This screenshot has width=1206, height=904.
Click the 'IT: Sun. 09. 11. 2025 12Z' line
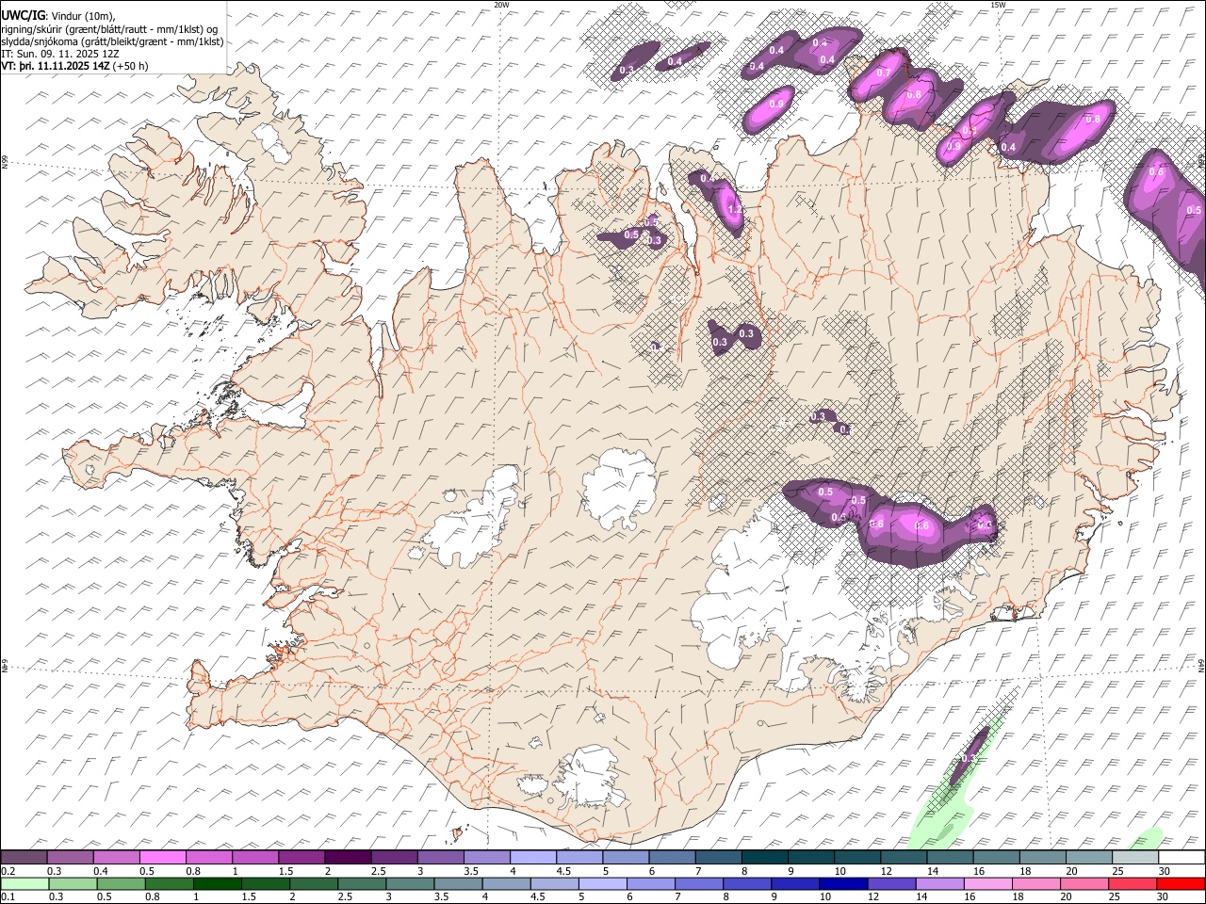(x=60, y=54)
